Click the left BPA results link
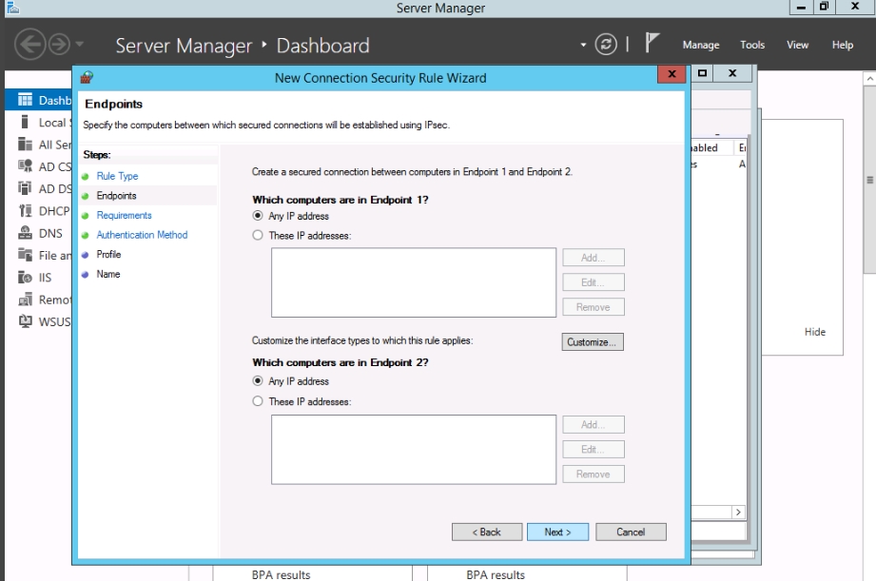This screenshot has height=581, width=876. (x=281, y=575)
